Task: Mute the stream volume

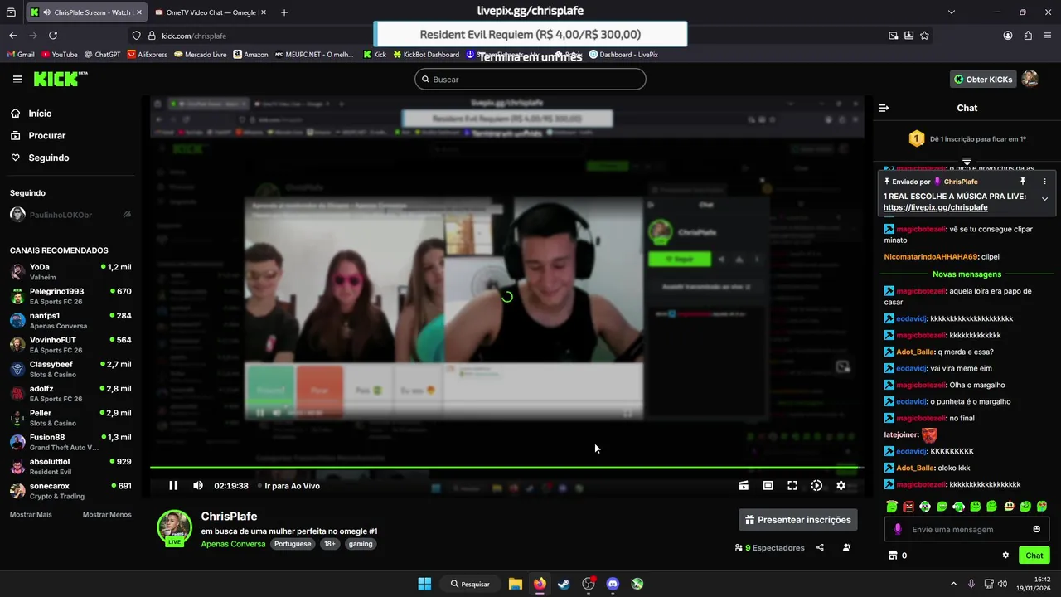Action: point(198,486)
